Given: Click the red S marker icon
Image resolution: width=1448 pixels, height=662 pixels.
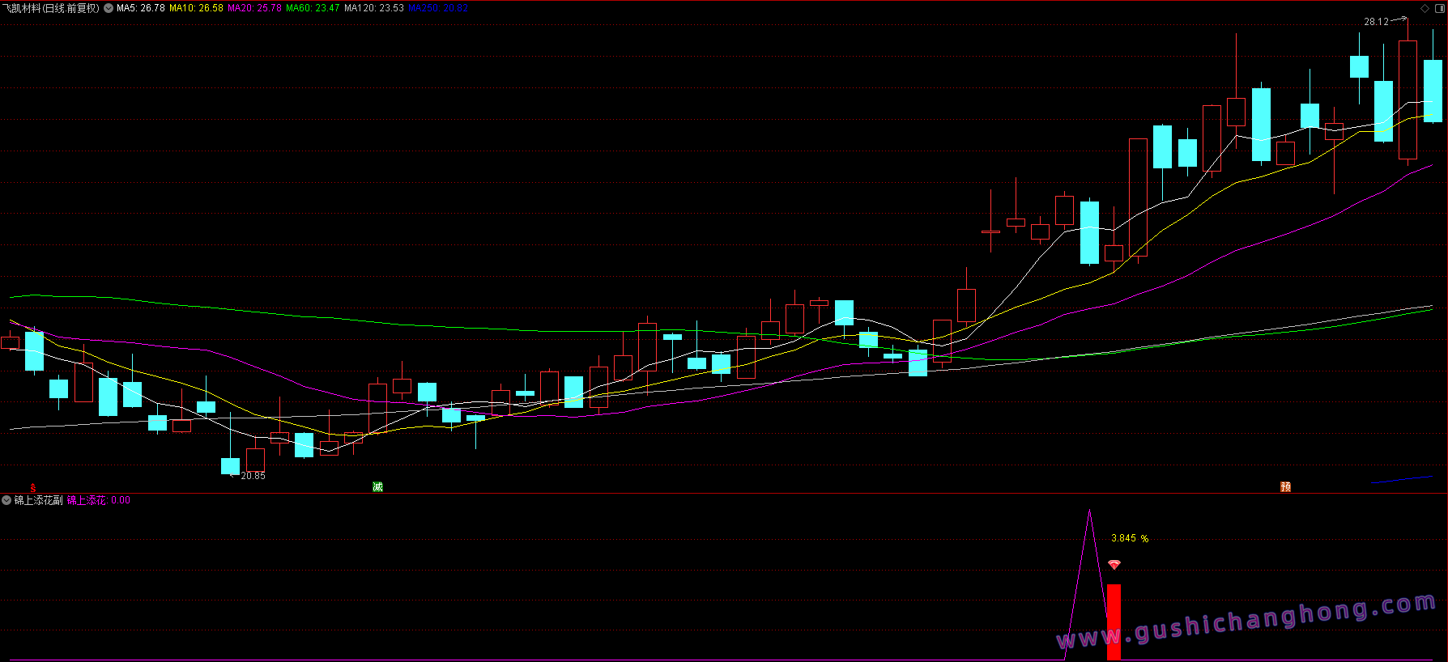Looking at the screenshot, I should pos(33,487).
